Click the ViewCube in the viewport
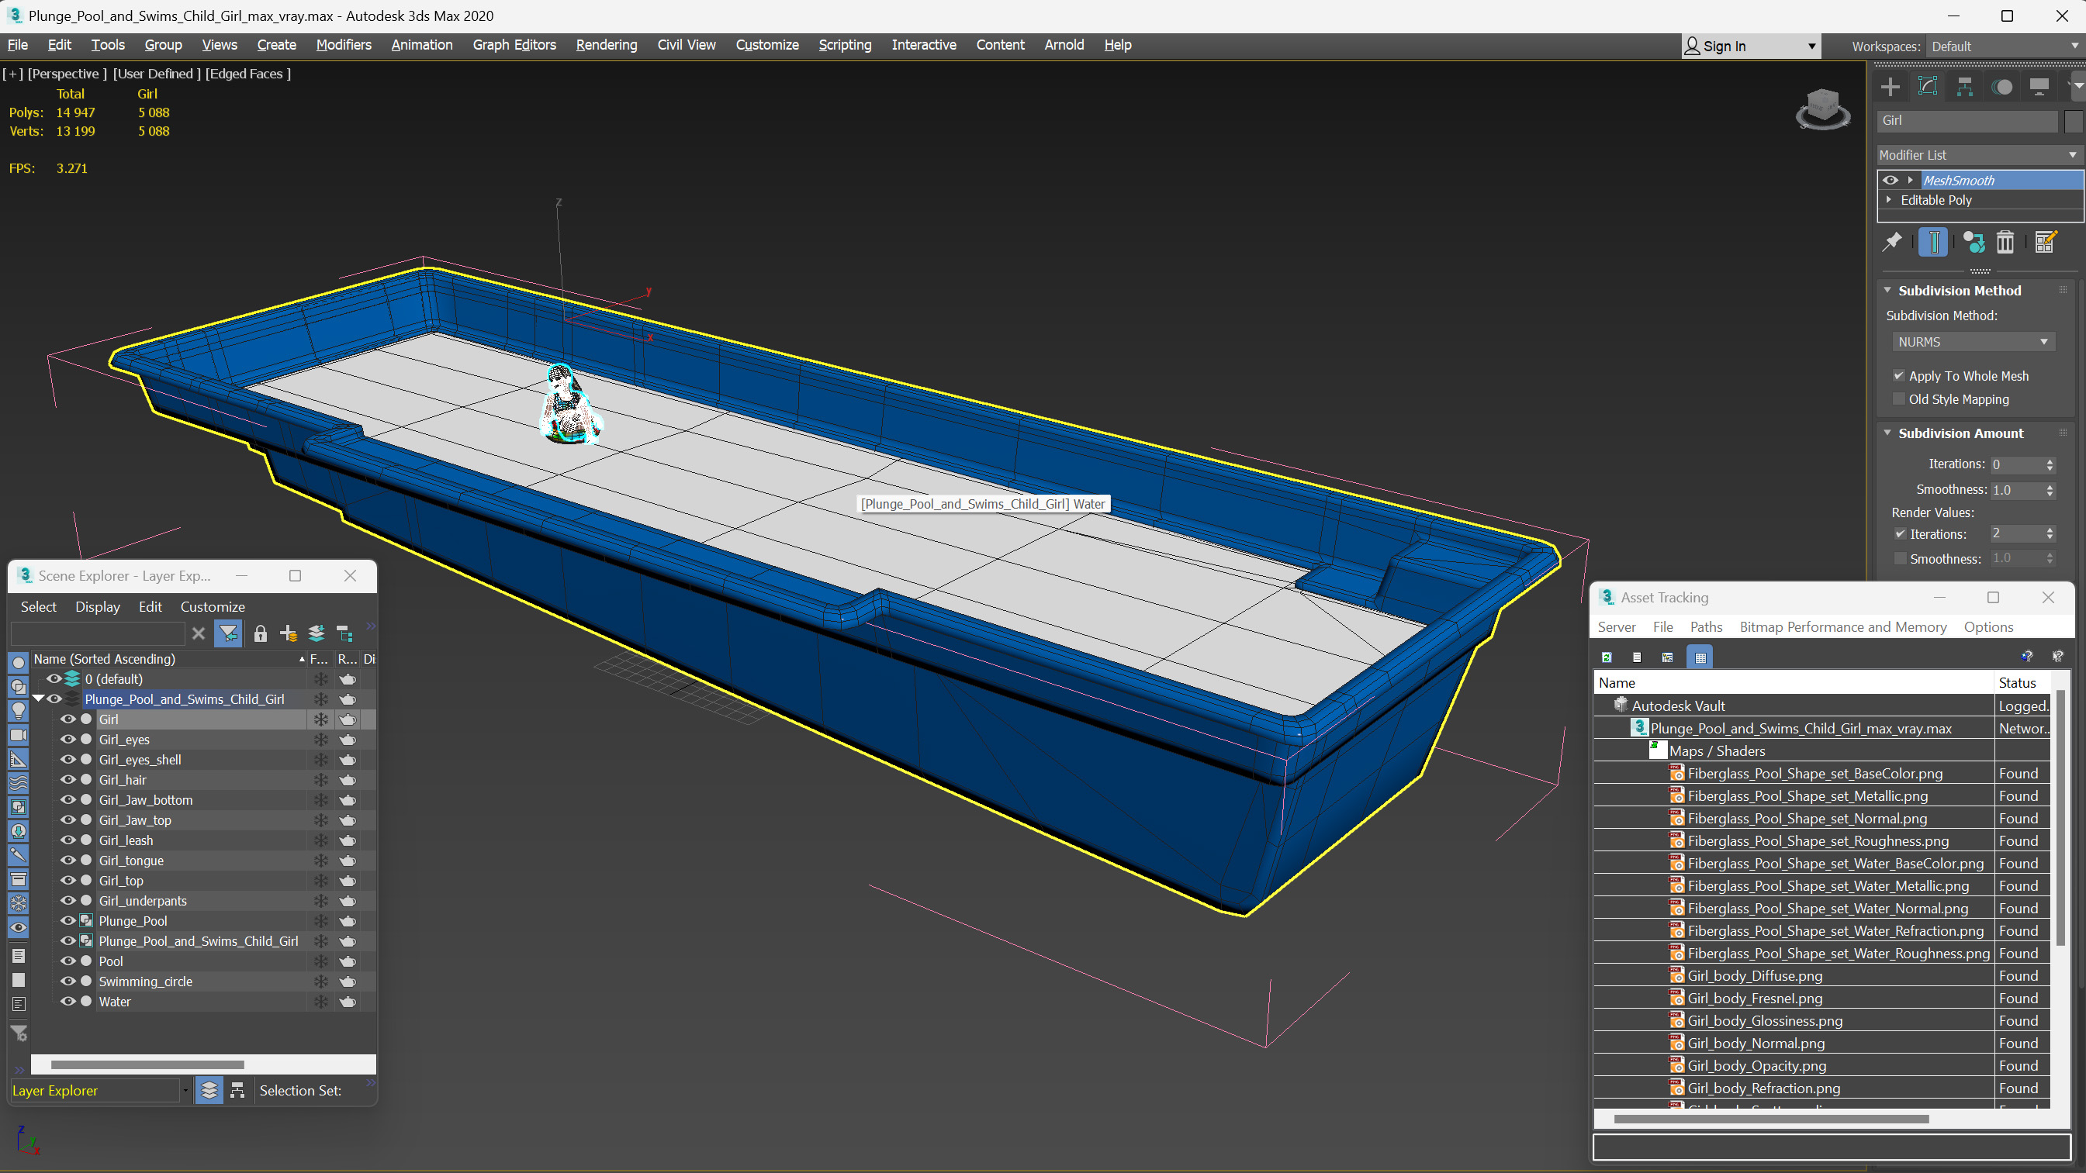This screenshot has width=2086, height=1173. (x=1823, y=109)
